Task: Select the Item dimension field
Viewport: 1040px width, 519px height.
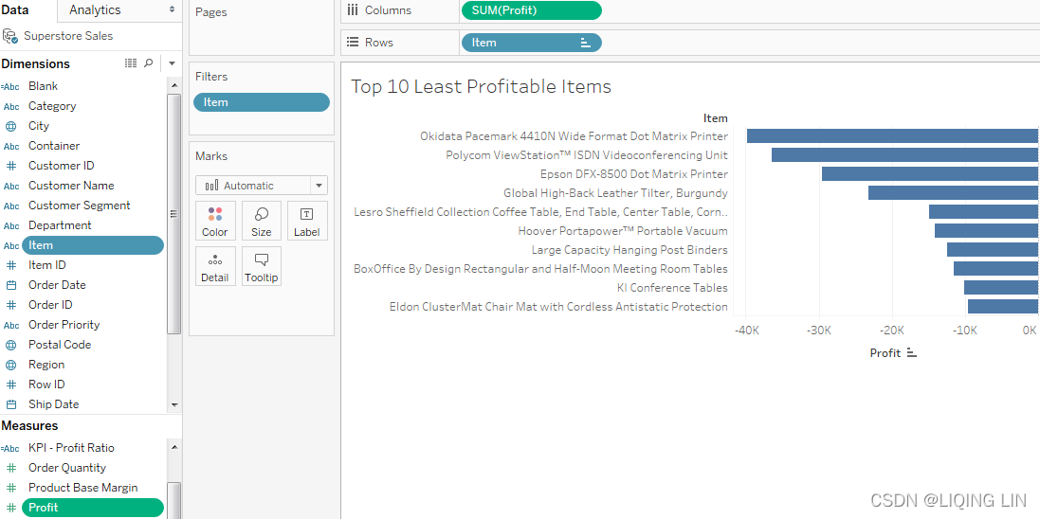Action: coord(93,245)
